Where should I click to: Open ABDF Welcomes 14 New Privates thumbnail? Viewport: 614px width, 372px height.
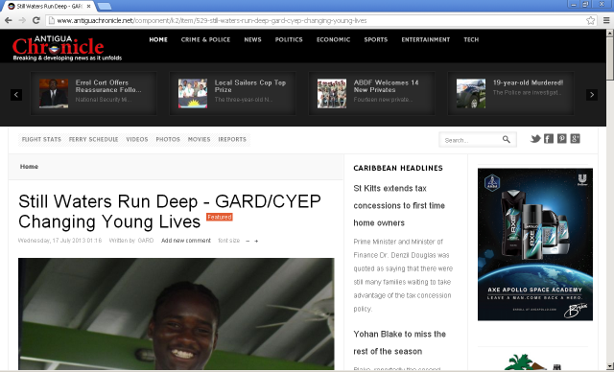(x=332, y=94)
